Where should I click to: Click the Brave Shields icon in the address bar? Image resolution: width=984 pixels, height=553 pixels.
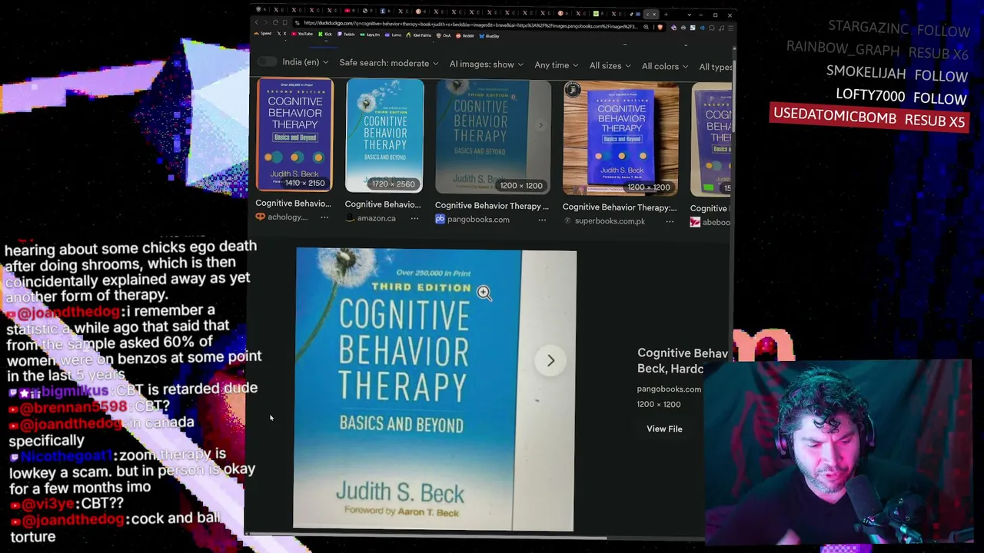click(660, 27)
